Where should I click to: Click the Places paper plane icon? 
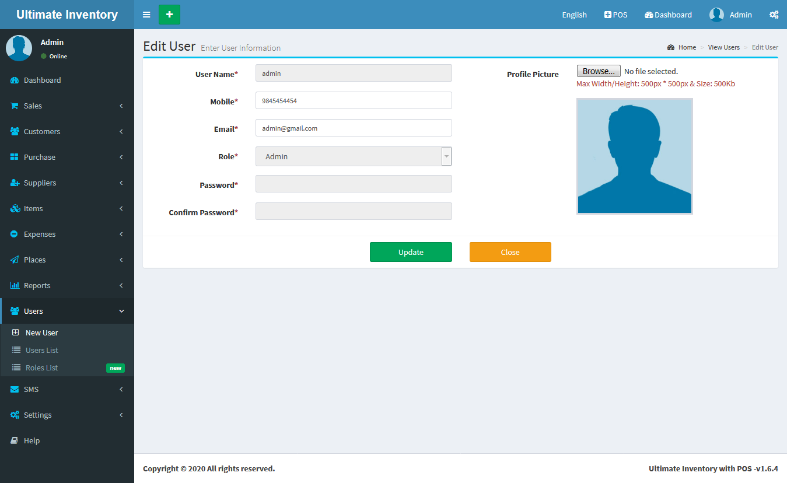pos(15,260)
